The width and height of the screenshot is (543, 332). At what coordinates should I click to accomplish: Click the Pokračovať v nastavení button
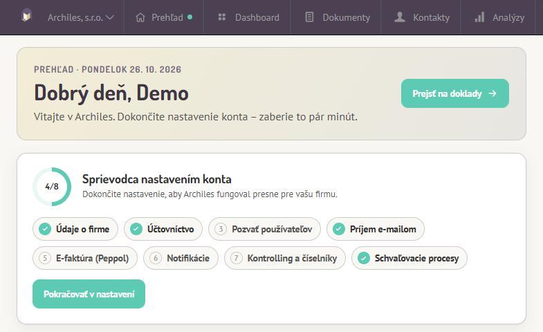89,294
